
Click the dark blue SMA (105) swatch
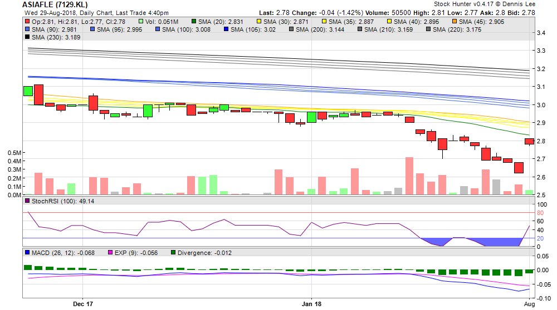point(226,29)
